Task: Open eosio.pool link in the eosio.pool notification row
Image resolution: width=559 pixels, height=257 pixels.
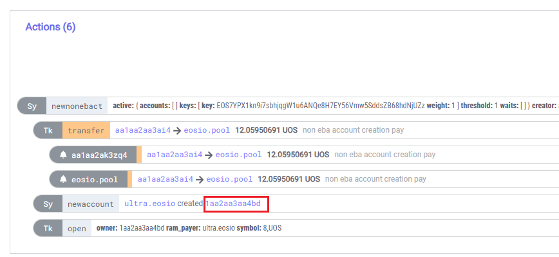Action: point(229,179)
